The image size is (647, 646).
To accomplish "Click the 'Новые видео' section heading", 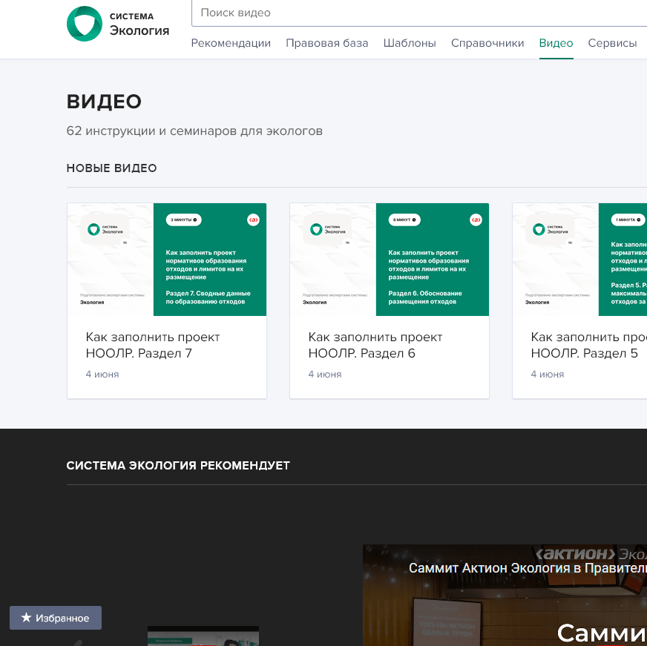I will (x=111, y=168).
